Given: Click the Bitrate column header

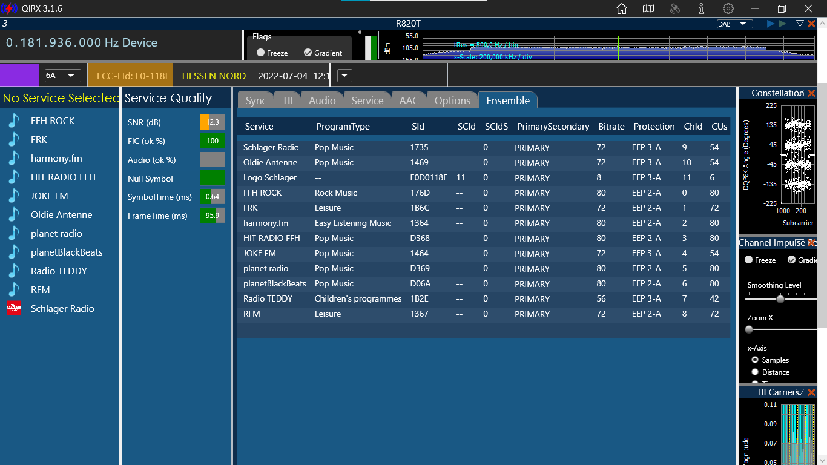Looking at the screenshot, I should [x=611, y=127].
